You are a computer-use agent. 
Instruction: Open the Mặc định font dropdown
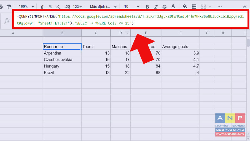click(x=103, y=7)
